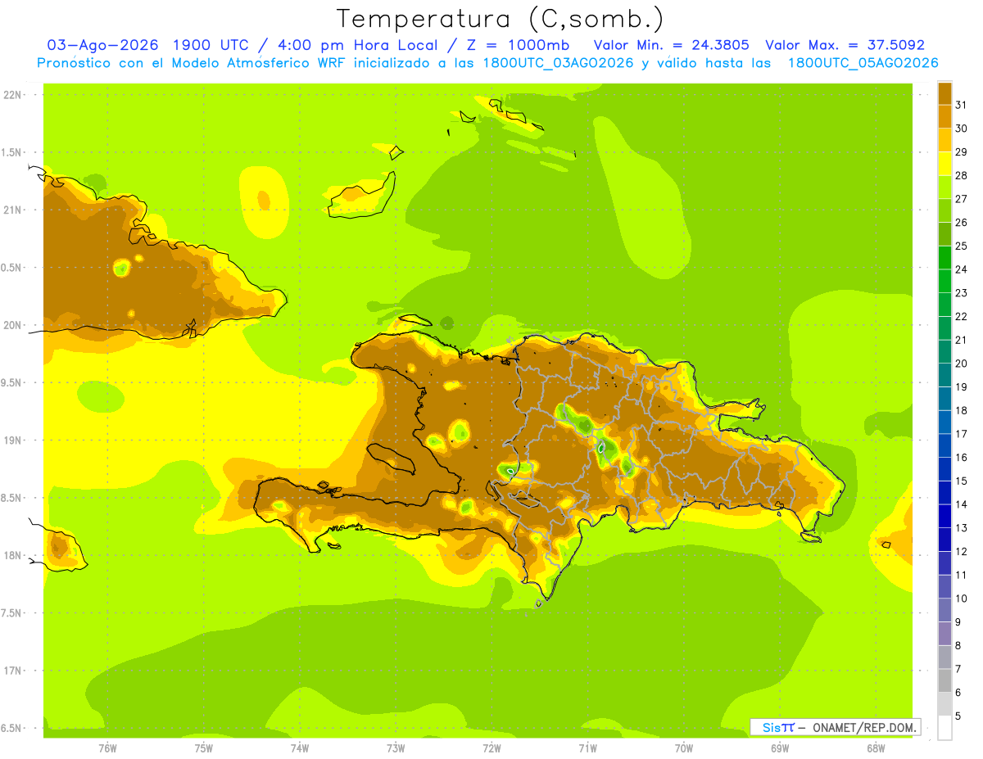Click the "76W" longitude label
Image resolution: width=983 pixels, height=759 pixels.
pos(107,748)
